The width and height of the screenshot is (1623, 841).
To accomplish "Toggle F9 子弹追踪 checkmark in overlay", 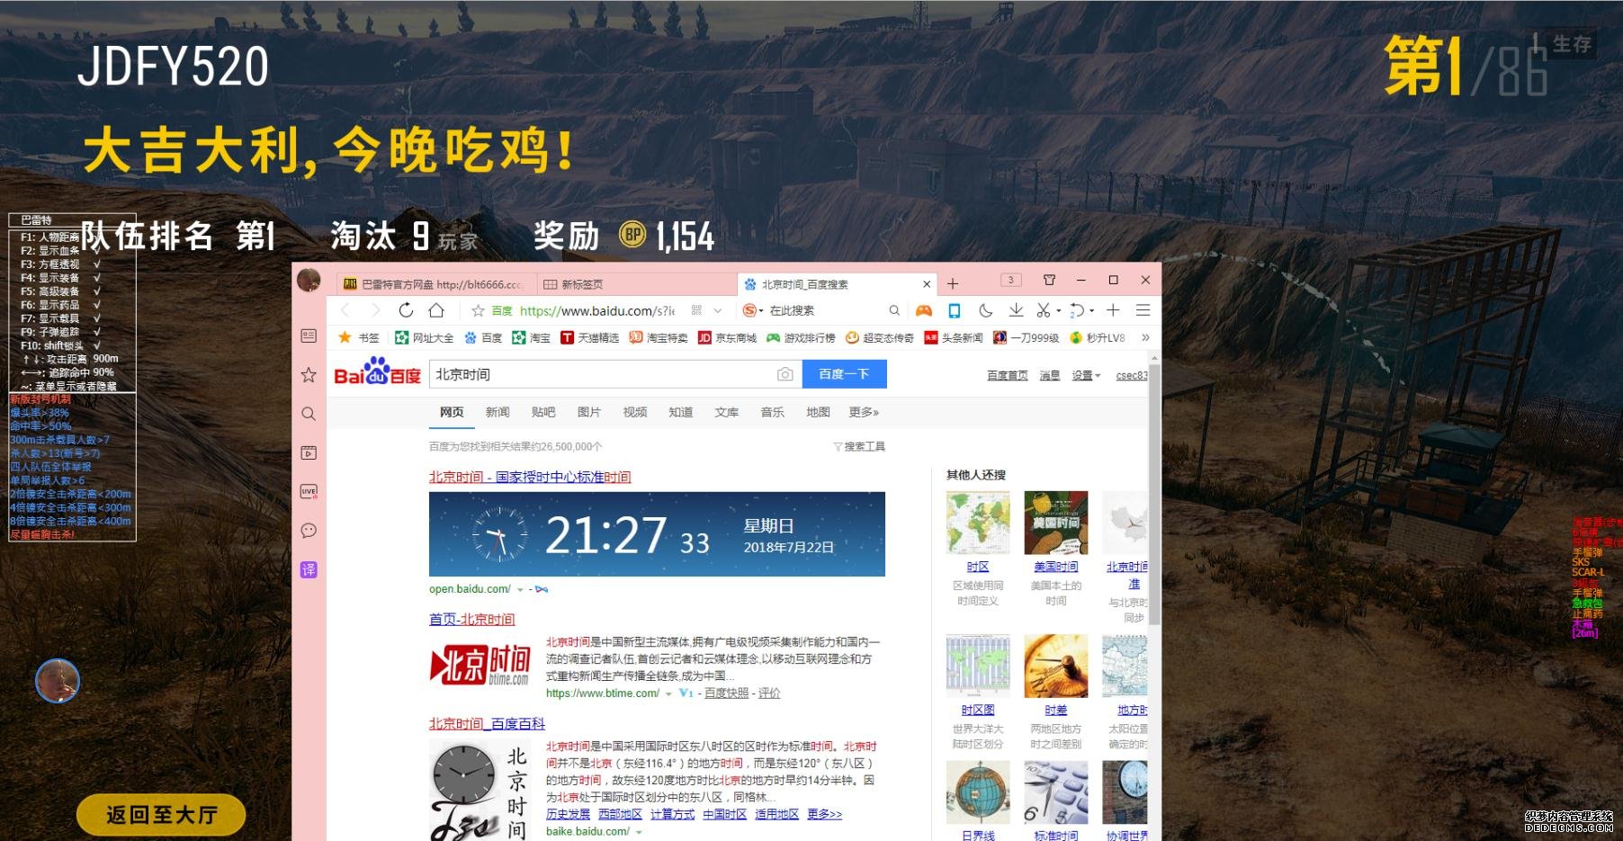I will 97,332.
